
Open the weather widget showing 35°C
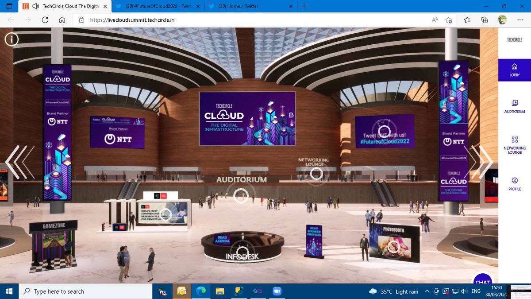click(x=393, y=291)
